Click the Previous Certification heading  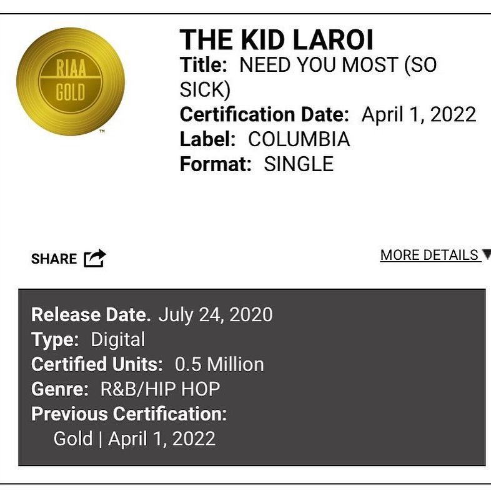129,414
